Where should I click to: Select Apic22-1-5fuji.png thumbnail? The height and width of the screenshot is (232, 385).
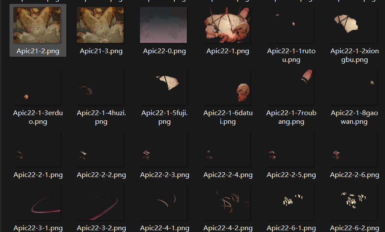[163, 87]
